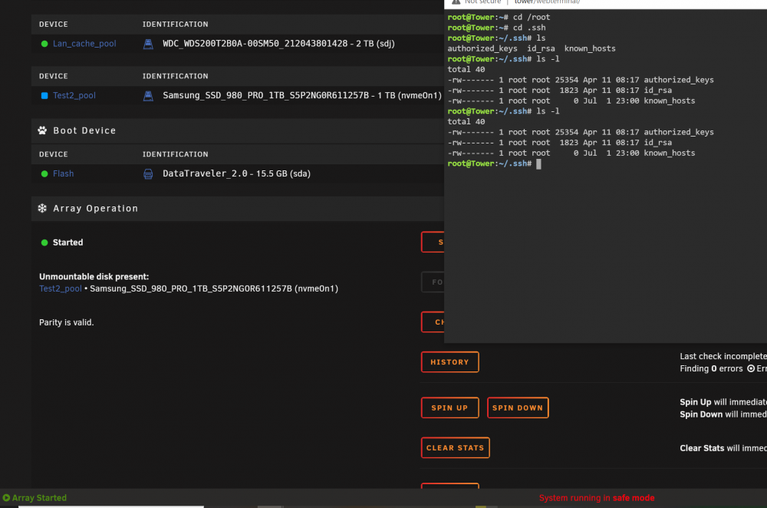The height and width of the screenshot is (508, 767).
Task: Click the 'Parity is valid.' text
Action: [x=67, y=322]
